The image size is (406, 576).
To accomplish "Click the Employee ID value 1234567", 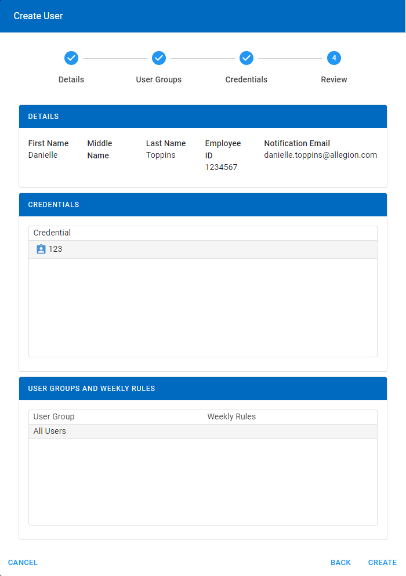I will click(221, 168).
